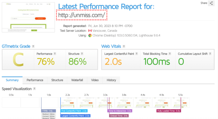Image resolution: width=218 pixels, height=119 pixels.
Task: Click Cumulative Layout Shift help icon
Action: point(210,54)
